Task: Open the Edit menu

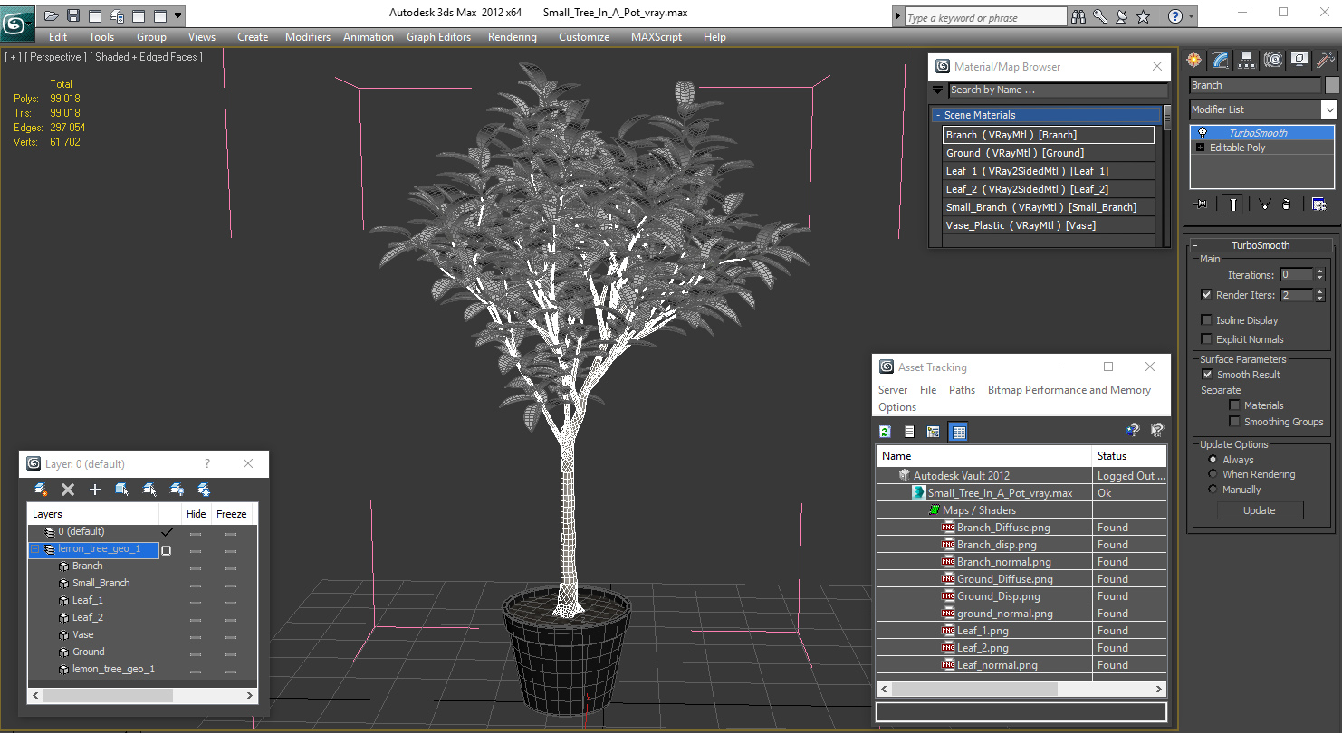Action: tap(58, 37)
